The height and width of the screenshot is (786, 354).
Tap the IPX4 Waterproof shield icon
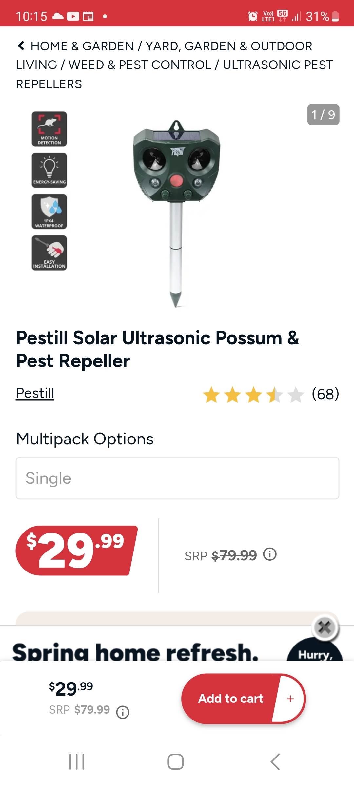pos(49,212)
